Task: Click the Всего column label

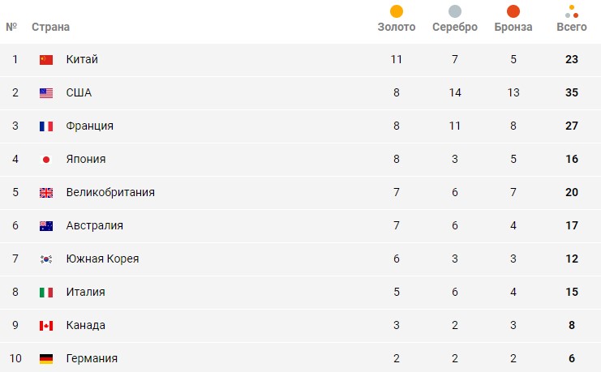Action: click(572, 27)
